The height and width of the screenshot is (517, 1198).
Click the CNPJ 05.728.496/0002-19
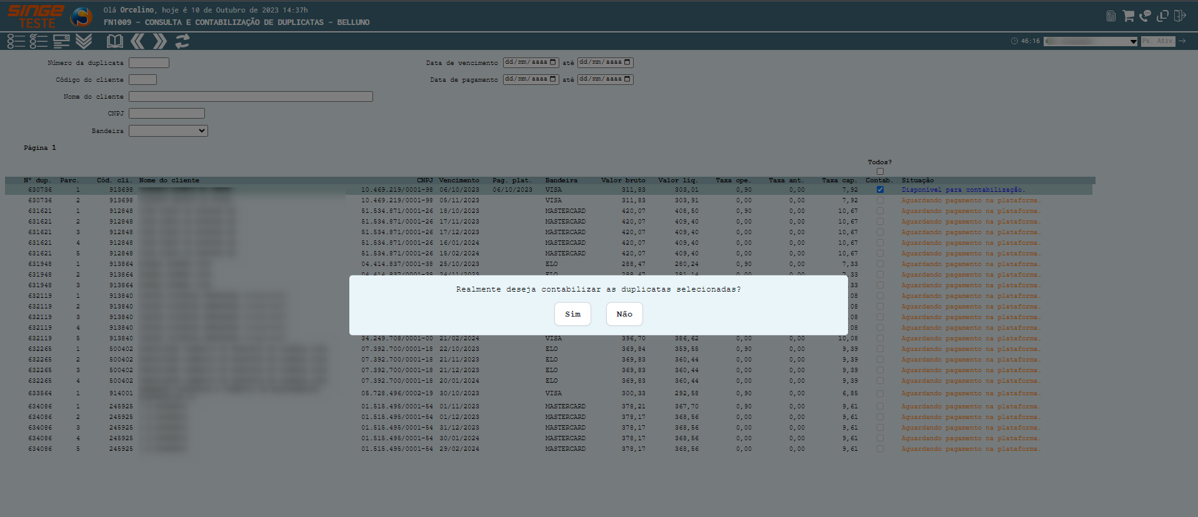point(397,393)
